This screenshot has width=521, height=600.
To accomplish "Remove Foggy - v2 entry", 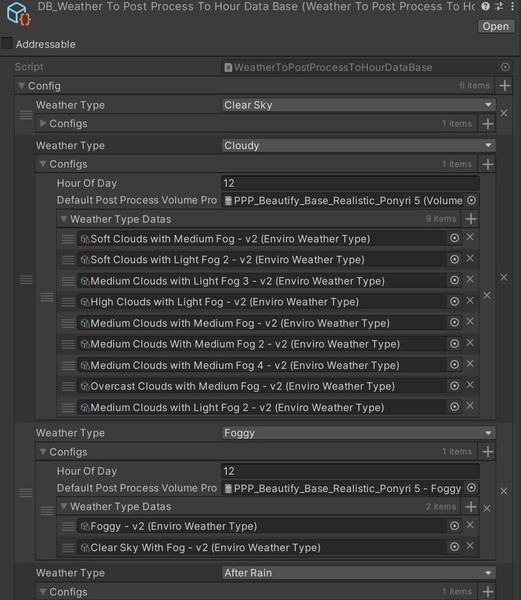I will pyautogui.click(x=470, y=525).
